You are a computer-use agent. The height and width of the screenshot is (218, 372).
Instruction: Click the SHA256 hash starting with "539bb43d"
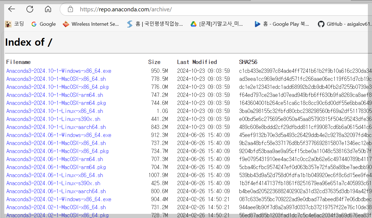coord(305,175)
